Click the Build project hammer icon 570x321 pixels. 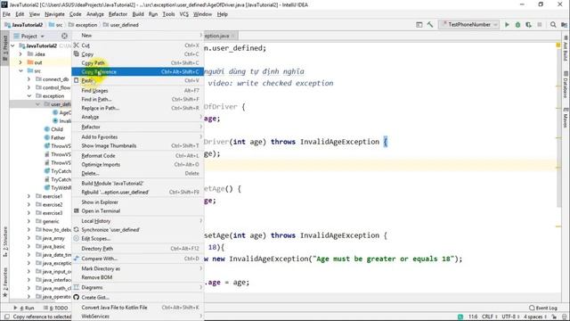[x=430, y=25]
